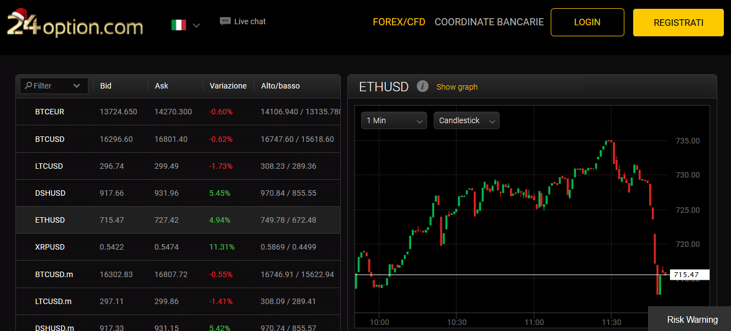The image size is (731, 331).
Task: Click the Alto/basso column header
Action: click(x=280, y=86)
